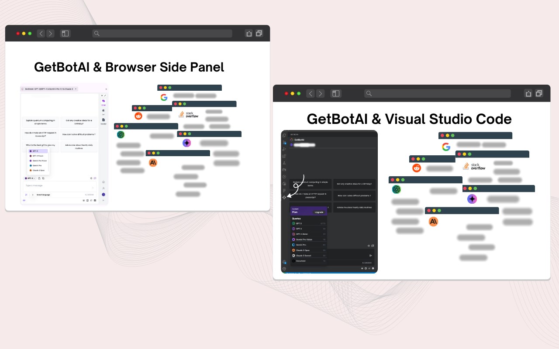Click the refresh icon above message box
Screen dimensions: 559x349
[x=91, y=178]
